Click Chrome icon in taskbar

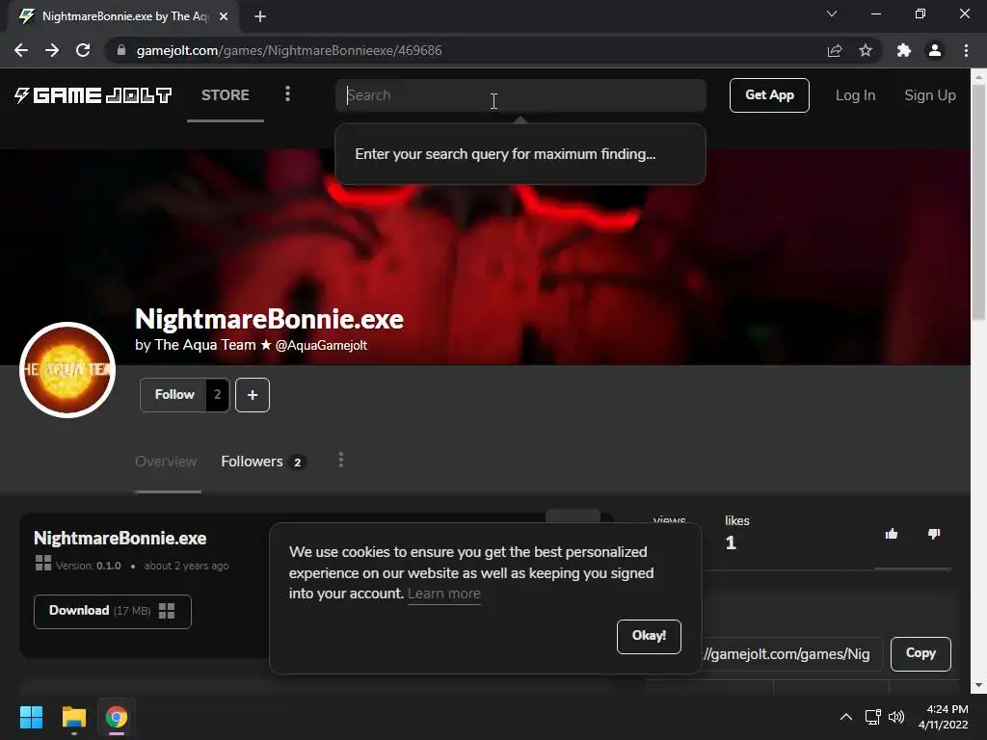pyautogui.click(x=117, y=717)
